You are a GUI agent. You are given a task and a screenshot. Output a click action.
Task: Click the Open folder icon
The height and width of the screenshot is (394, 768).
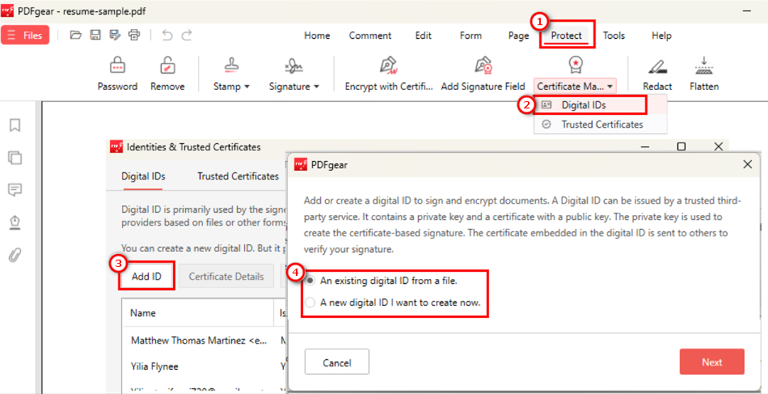[x=75, y=35]
